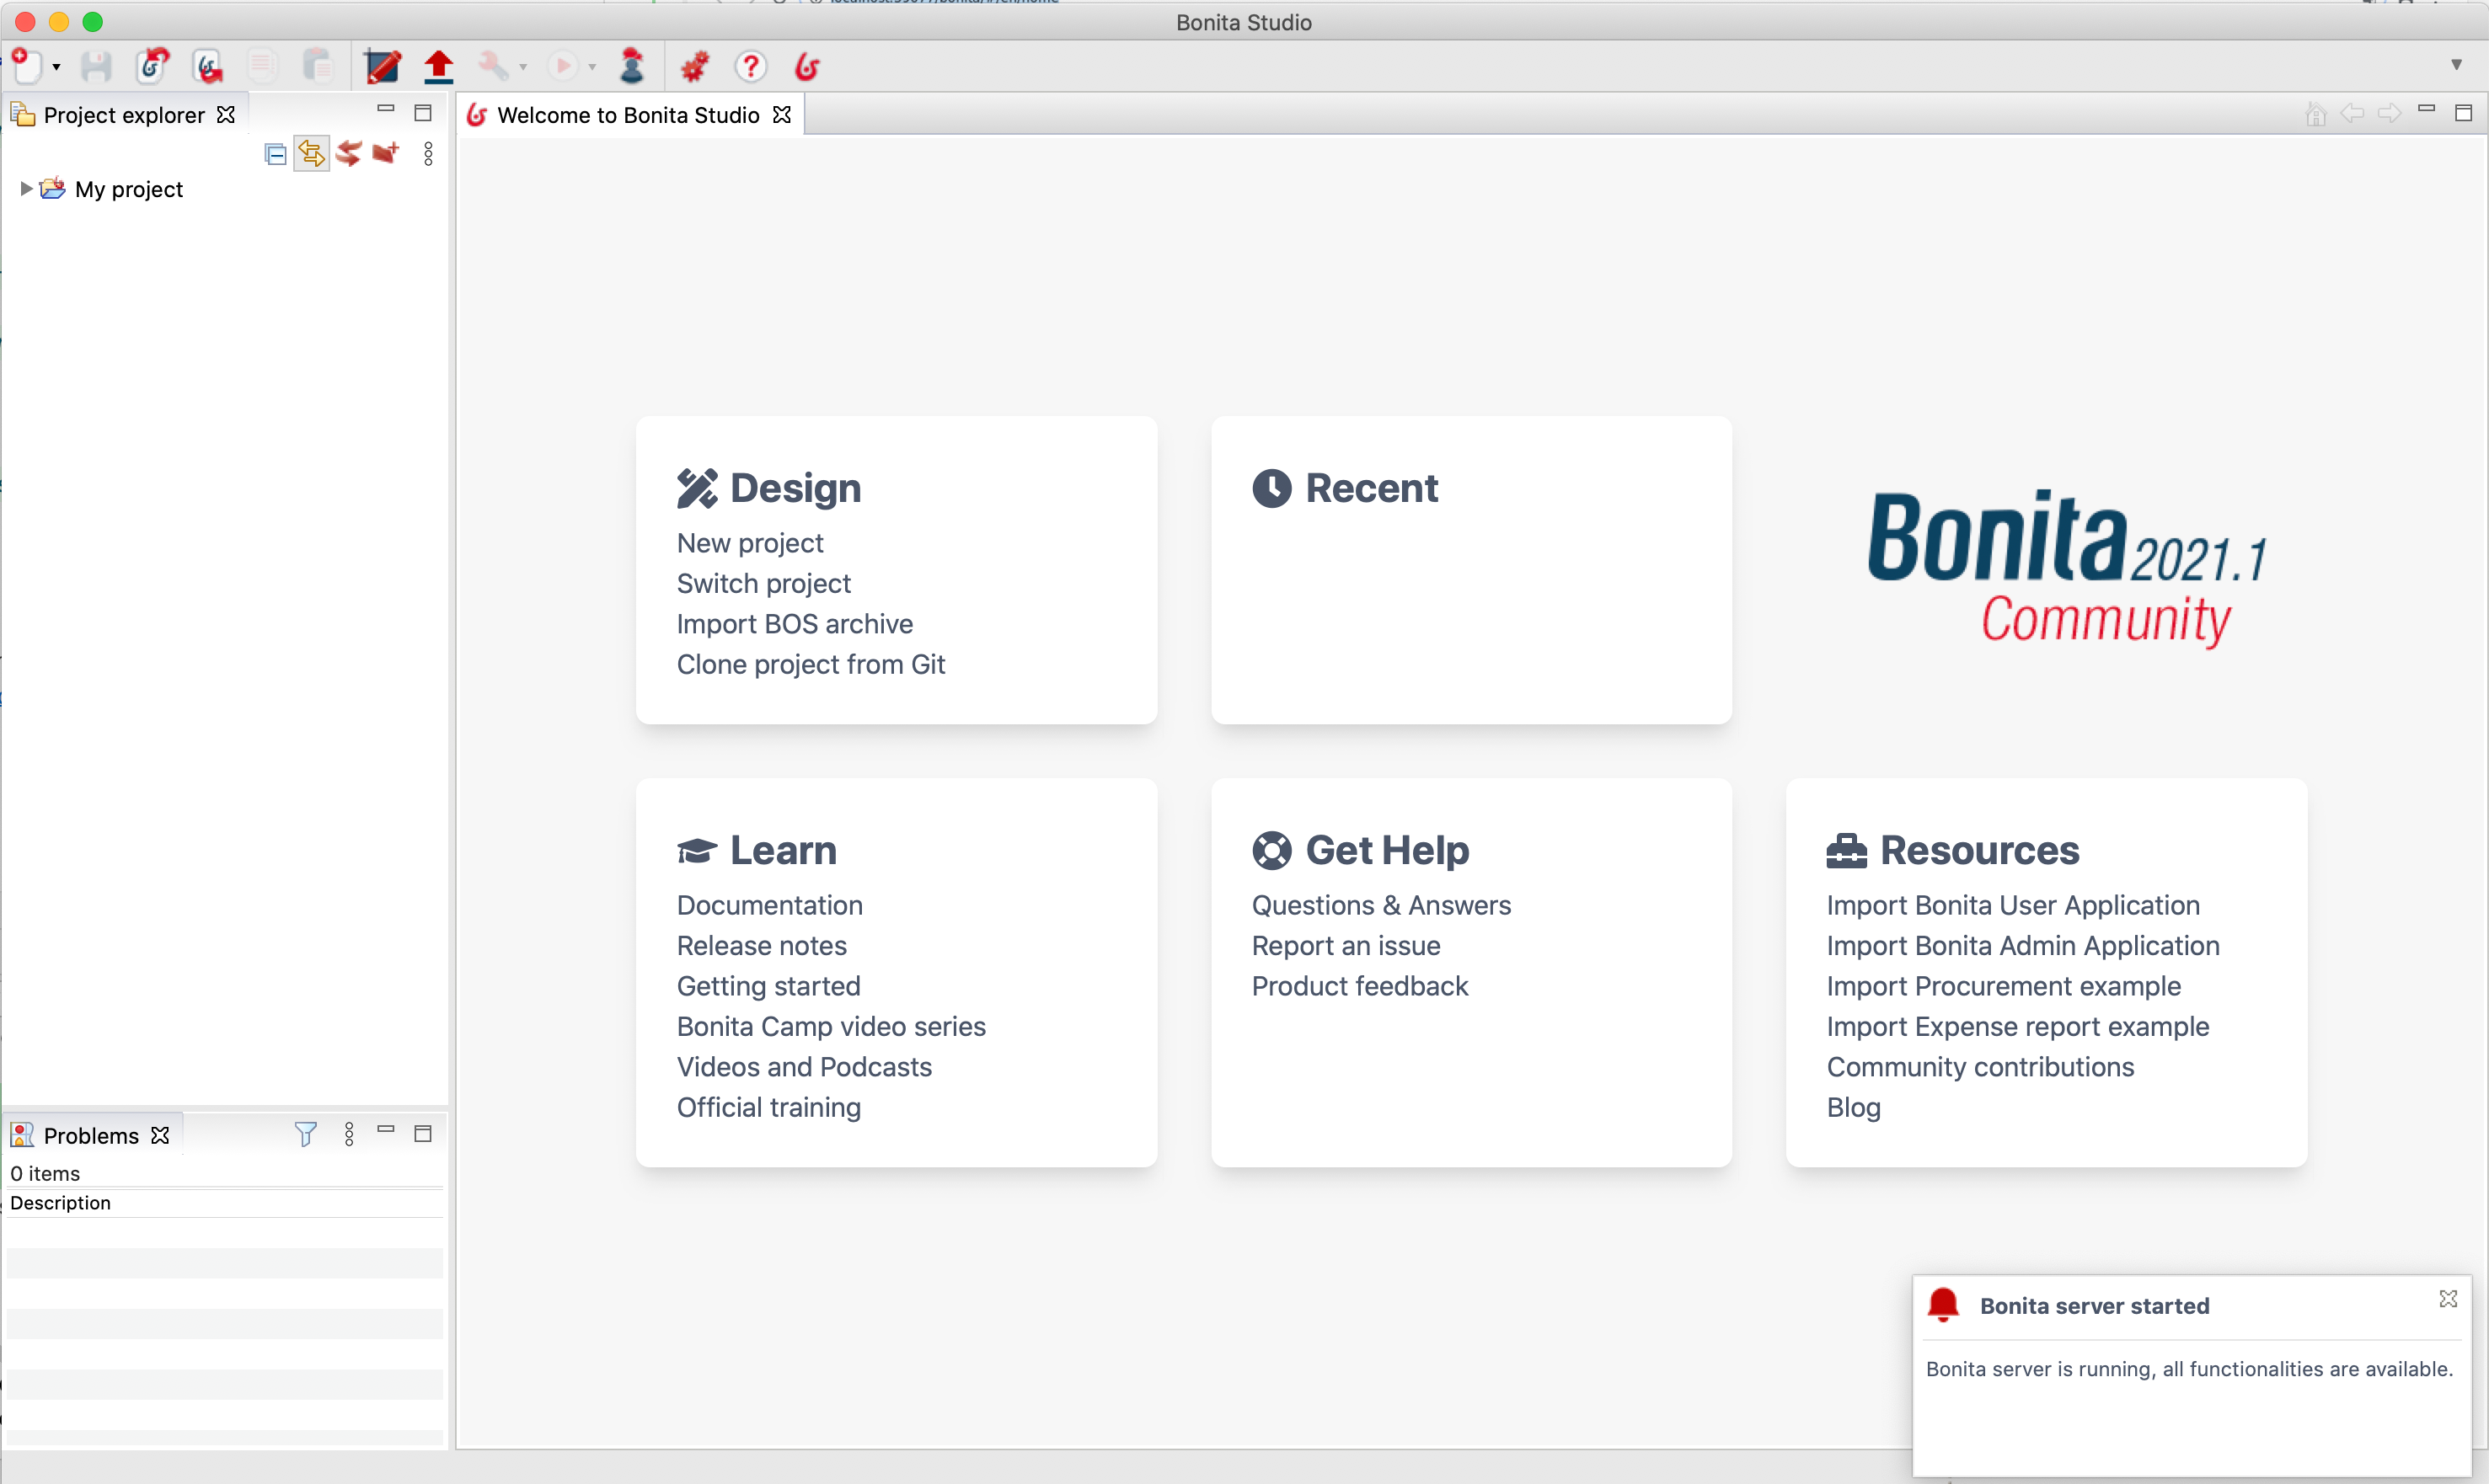This screenshot has width=2489, height=1484.
Task: Click the Organization user toolbar icon
Action: pyautogui.click(x=631, y=66)
